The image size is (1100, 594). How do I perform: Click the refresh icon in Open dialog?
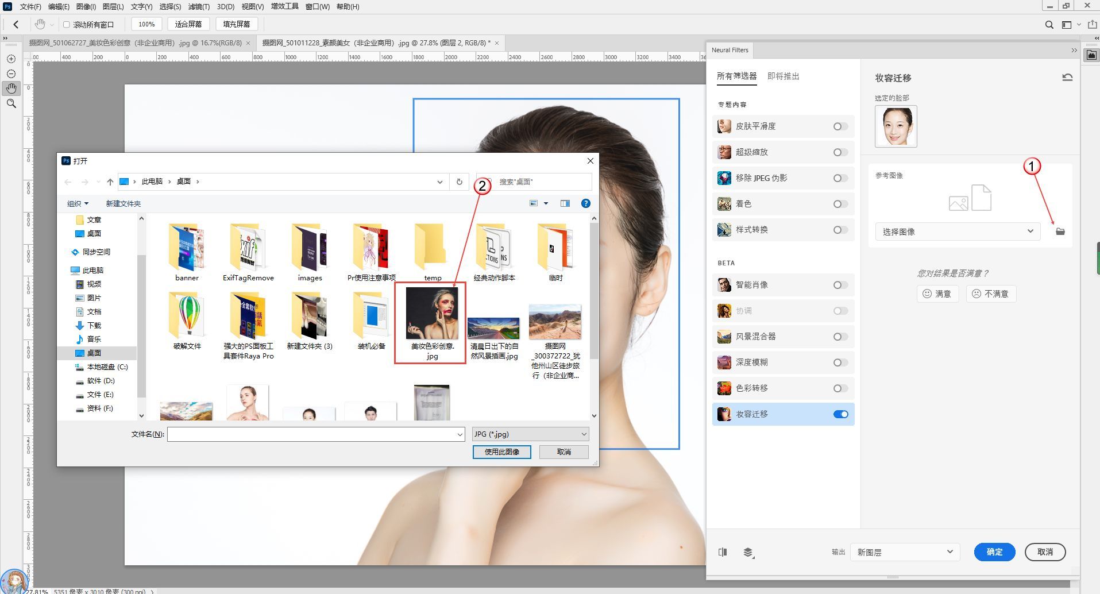pyautogui.click(x=459, y=182)
